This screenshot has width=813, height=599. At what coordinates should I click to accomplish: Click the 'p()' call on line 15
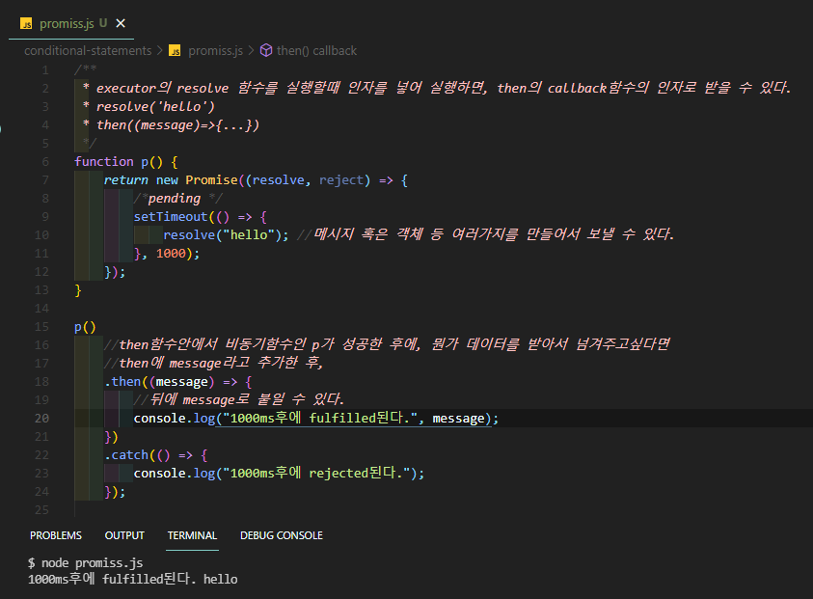85,327
